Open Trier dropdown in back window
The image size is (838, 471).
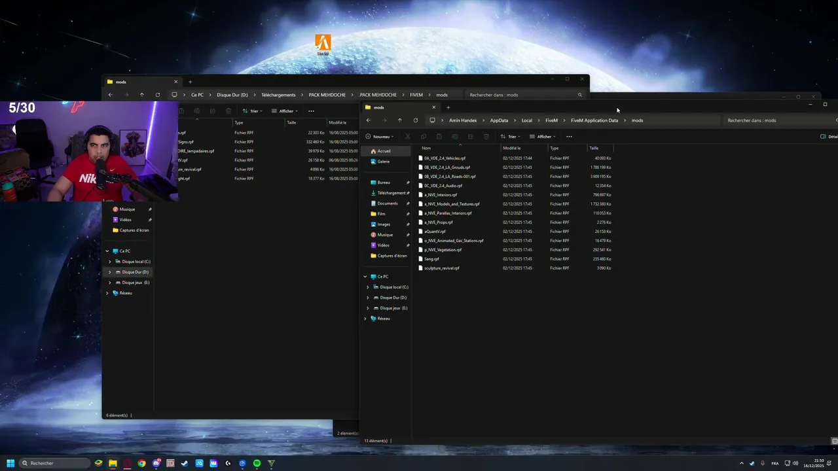click(x=252, y=111)
